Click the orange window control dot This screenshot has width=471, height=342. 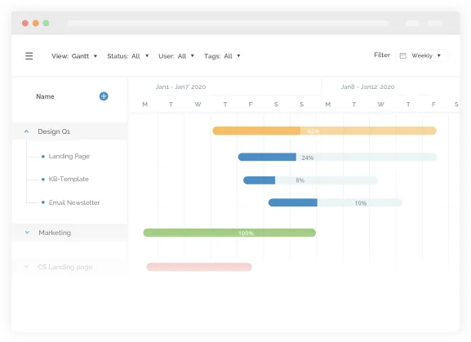[35, 23]
